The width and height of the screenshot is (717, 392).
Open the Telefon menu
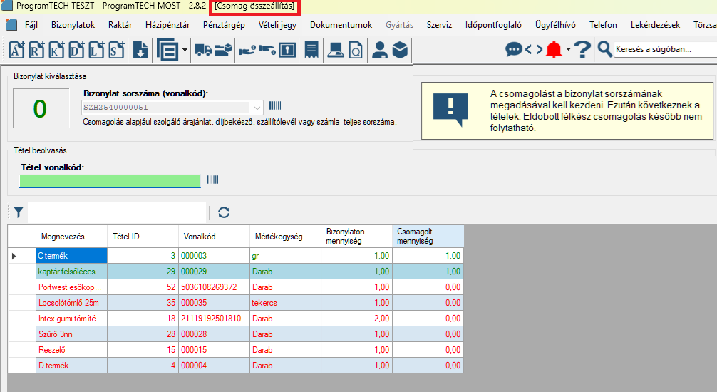click(x=603, y=25)
